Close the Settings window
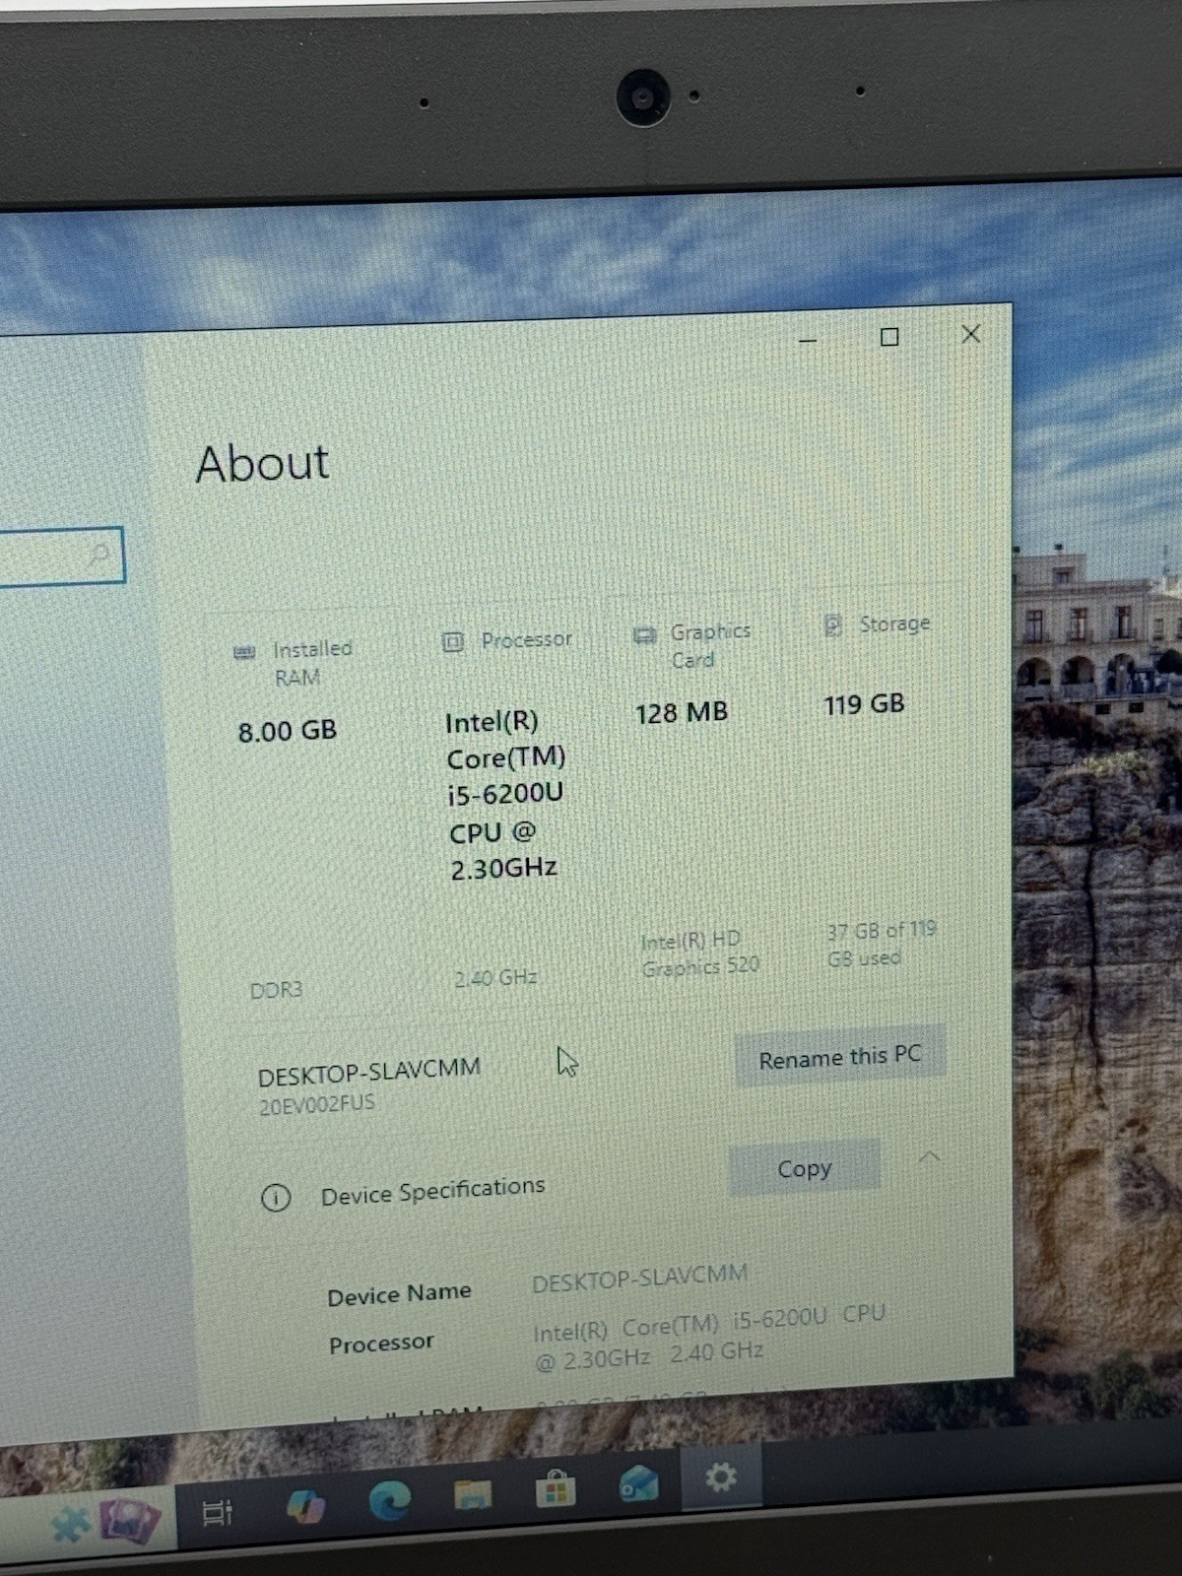 coord(971,335)
